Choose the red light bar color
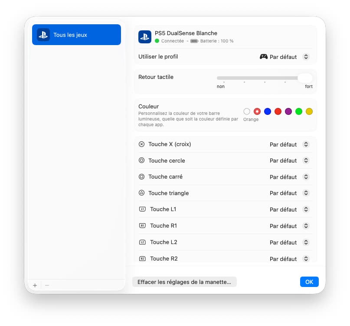The height and width of the screenshot is (326, 350). pyautogui.click(x=278, y=111)
